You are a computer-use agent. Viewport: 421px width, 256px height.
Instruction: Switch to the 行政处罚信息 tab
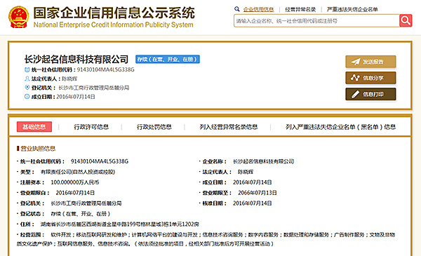click(154, 127)
